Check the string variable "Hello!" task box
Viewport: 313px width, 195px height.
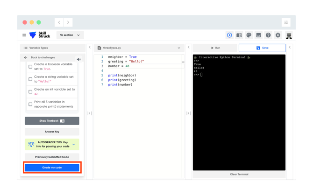pyautogui.click(x=30, y=79)
